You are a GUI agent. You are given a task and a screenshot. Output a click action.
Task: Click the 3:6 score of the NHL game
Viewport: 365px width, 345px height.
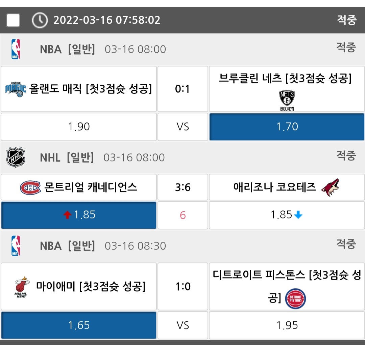[183, 188]
